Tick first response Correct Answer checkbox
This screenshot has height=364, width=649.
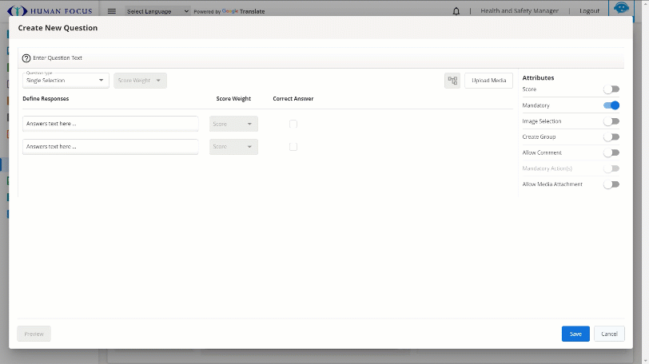[x=293, y=124]
